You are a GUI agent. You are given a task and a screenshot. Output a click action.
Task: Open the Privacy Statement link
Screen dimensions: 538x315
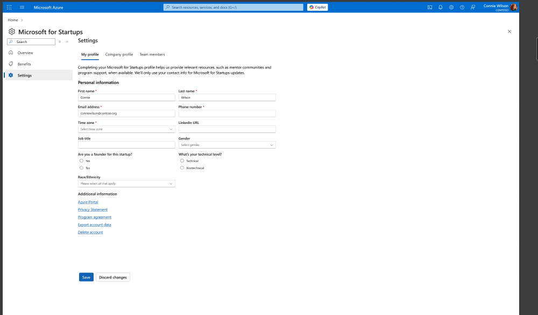(x=93, y=209)
